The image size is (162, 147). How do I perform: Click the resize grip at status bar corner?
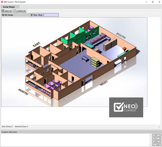[x=159, y=126]
